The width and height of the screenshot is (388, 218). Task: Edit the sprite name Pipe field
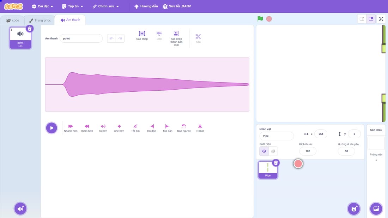[277, 136]
